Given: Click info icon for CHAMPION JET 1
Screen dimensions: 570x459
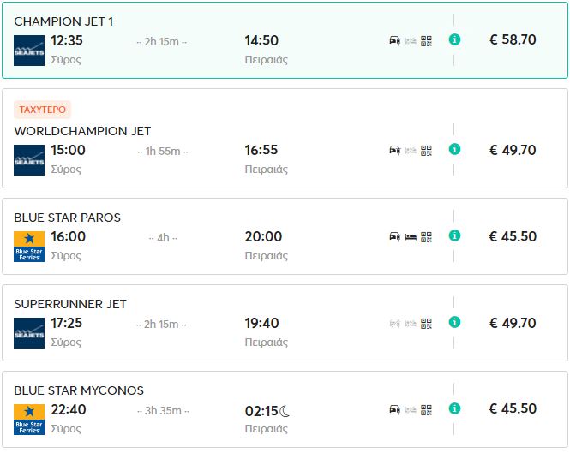Looking at the screenshot, I should [454, 39].
